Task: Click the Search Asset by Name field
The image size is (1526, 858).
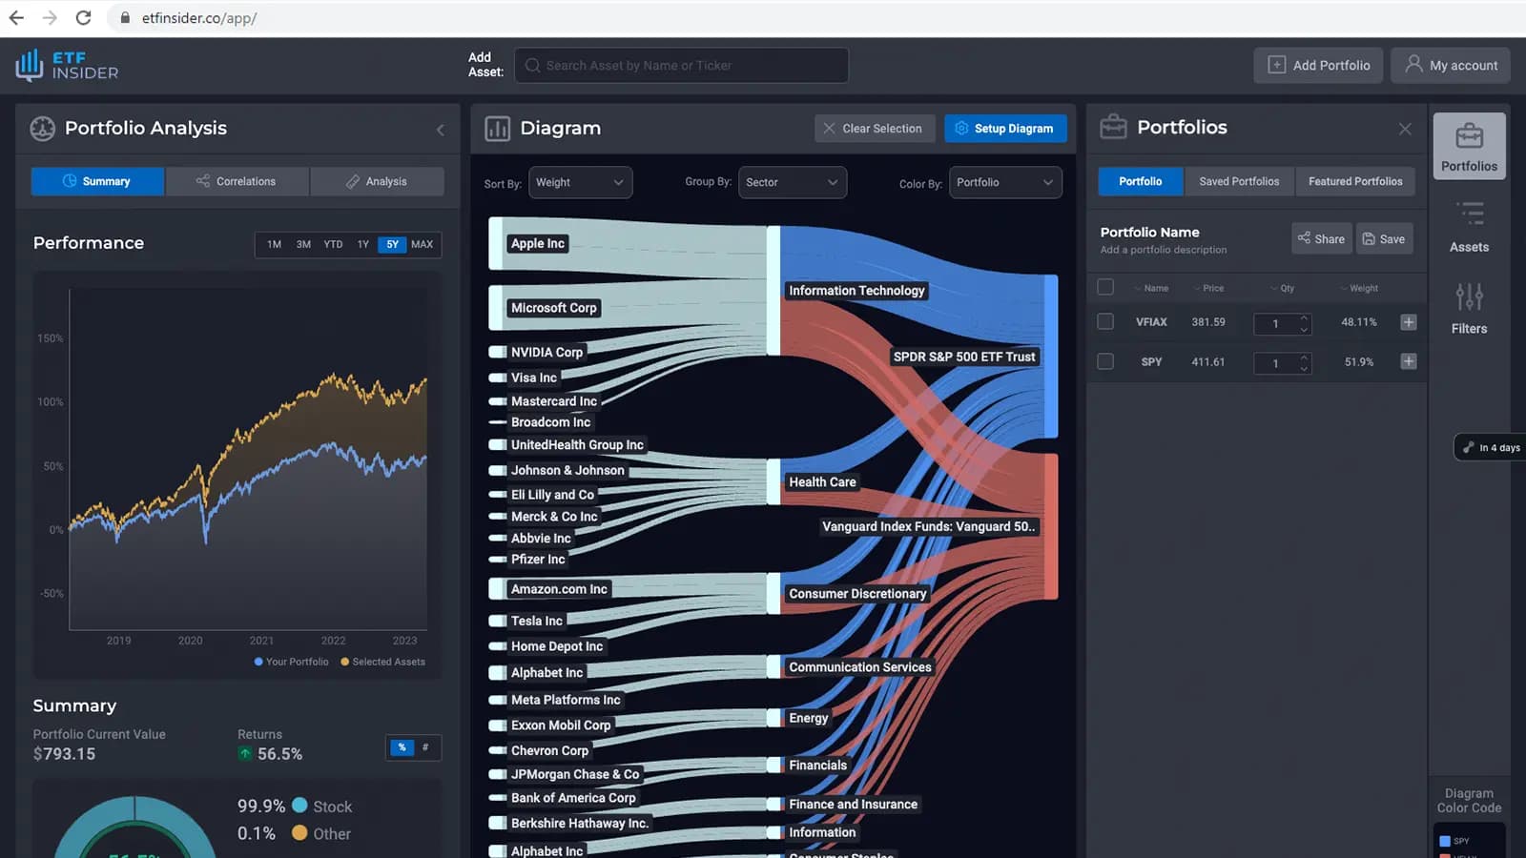Action: (x=681, y=65)
